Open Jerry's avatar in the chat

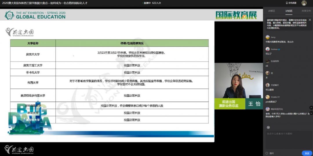click(267, 37)
